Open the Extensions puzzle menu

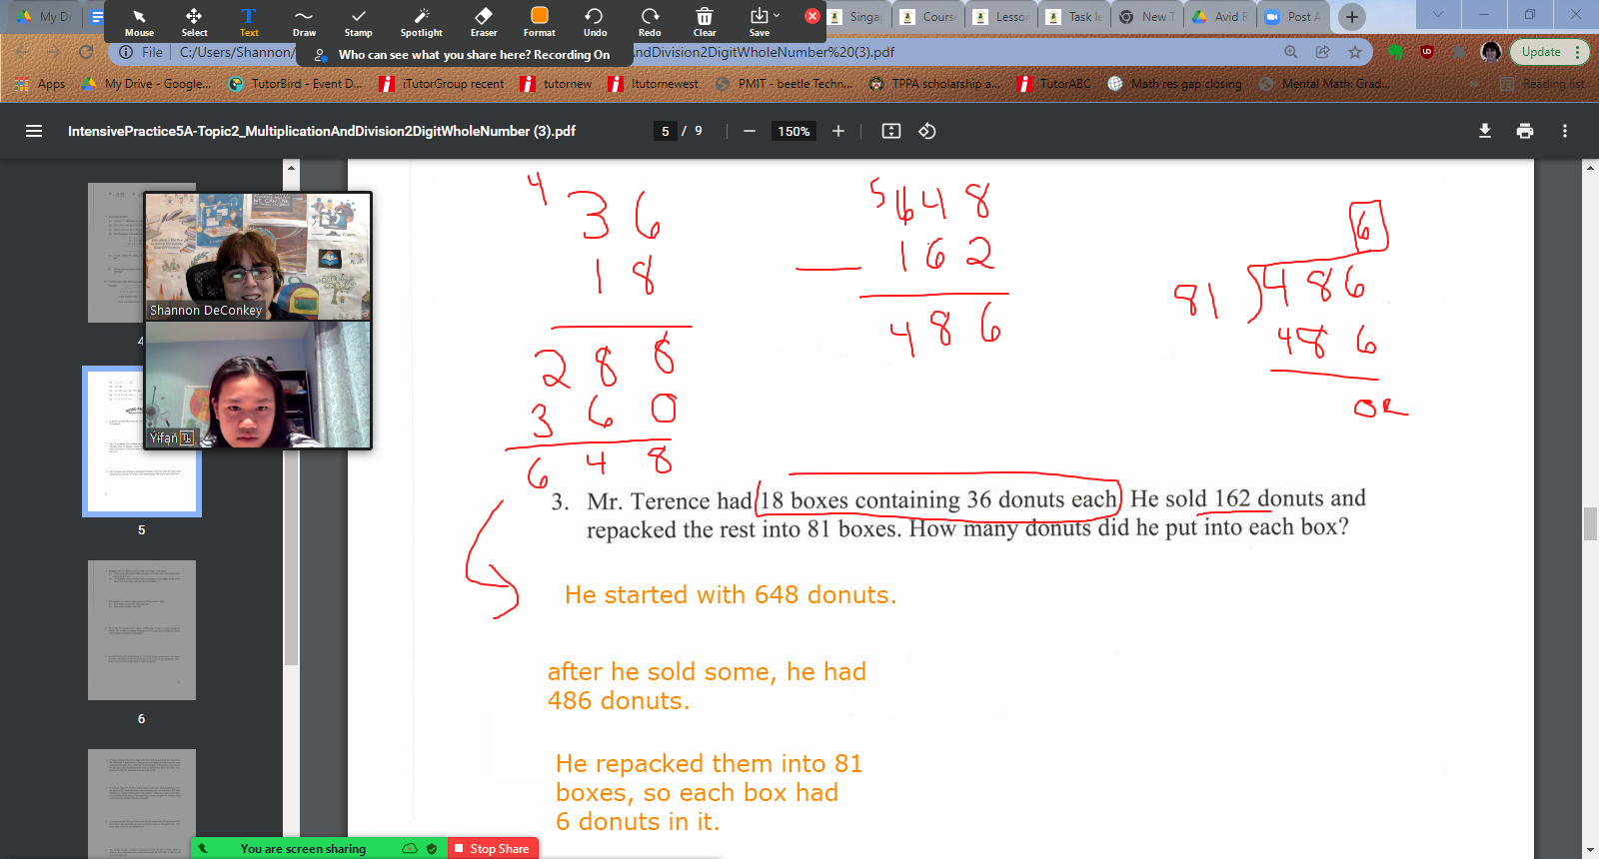click(x=1460, y=52)
